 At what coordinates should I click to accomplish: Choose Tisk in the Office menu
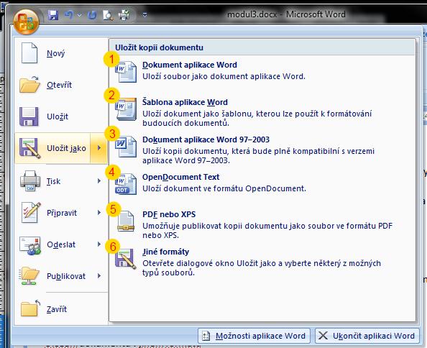tap(53, 181)
